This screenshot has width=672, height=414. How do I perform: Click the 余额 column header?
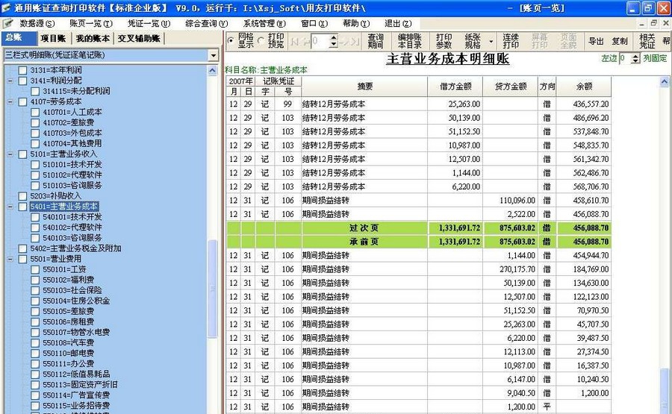click(584, 87)
